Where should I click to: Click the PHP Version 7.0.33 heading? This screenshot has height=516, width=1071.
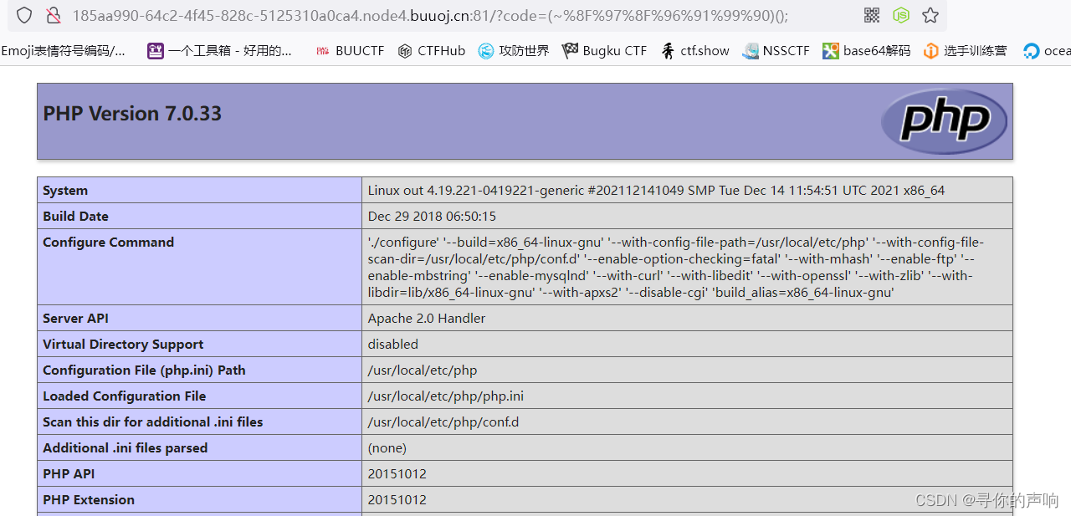click(132, 114)
